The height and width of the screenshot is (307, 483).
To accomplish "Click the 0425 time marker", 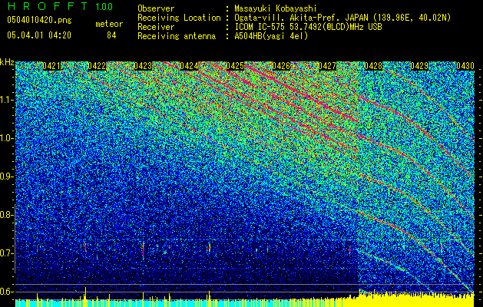I will pyautogui.click(x=235, y=66).
